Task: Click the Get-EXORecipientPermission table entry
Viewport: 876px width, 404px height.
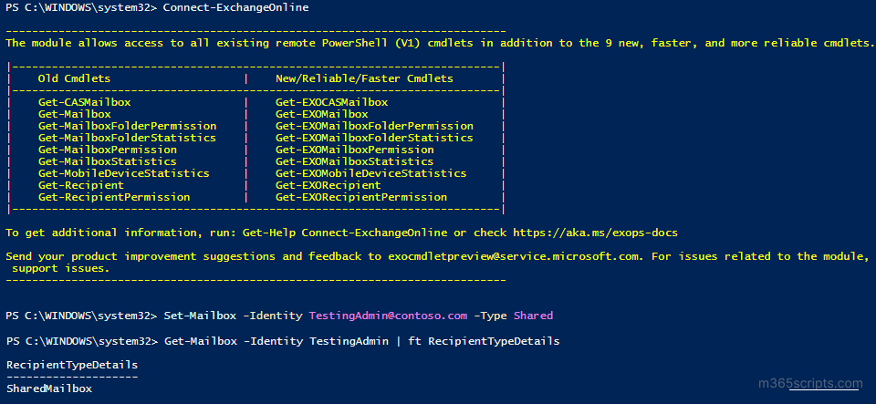Action: (361, 197)
